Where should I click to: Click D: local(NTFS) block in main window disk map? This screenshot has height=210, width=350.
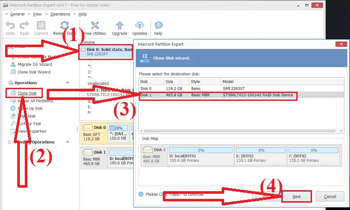121,158
